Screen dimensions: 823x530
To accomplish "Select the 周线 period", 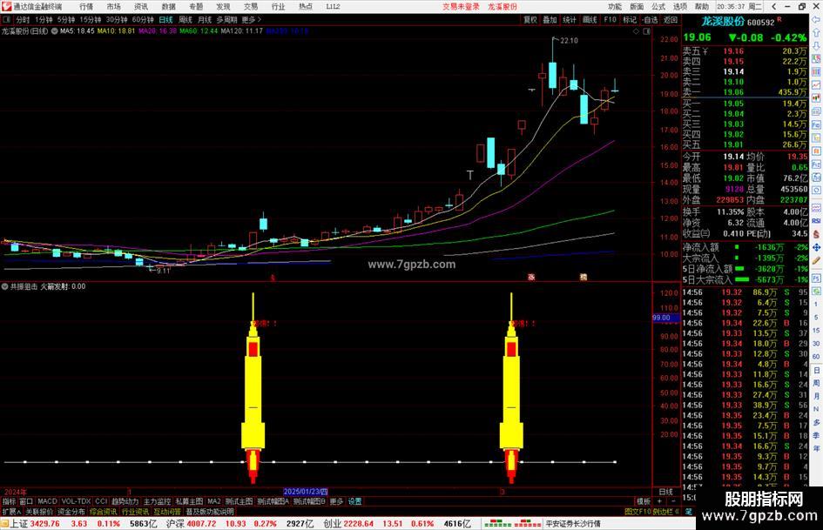I will coord(186,19).
